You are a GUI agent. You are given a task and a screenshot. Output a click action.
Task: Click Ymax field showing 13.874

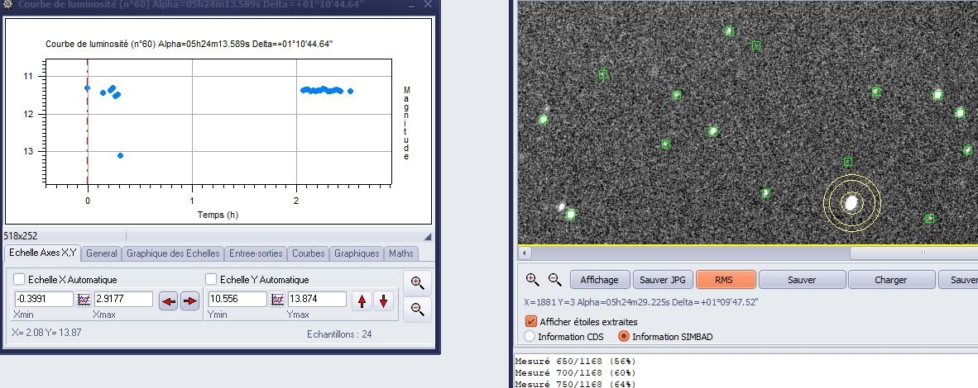tap(316, 299)
